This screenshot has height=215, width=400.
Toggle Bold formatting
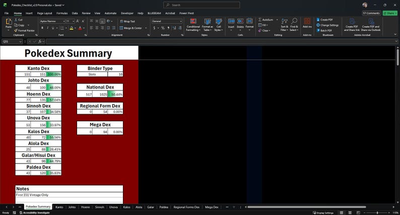click(x=42, y=28)
